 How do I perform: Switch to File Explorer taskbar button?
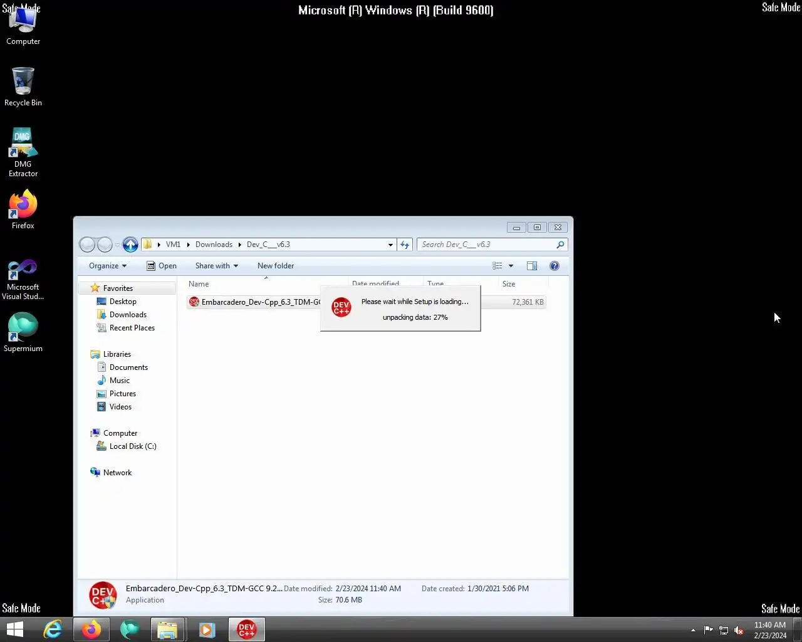168,629
